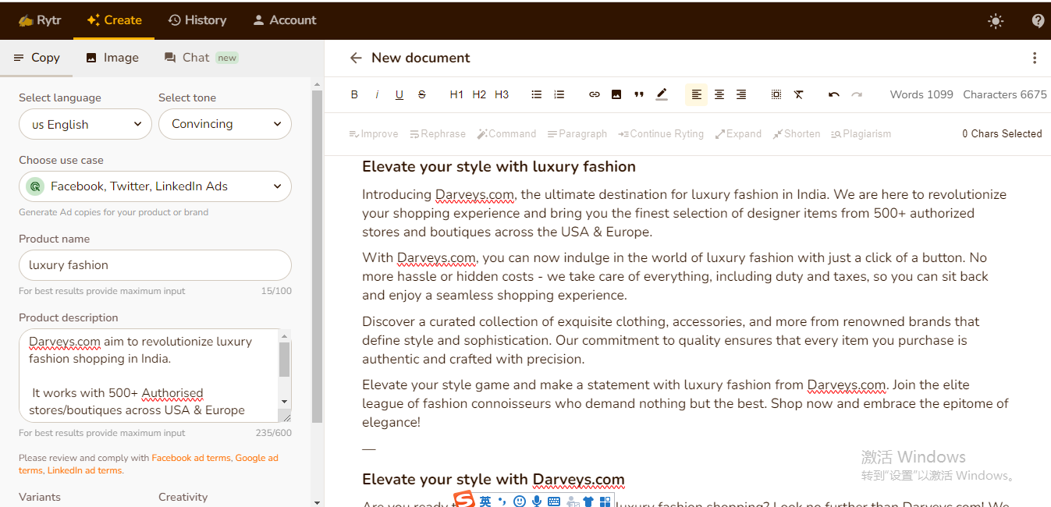The width and height of the screenshot is (1051, 507).
Task: Align text to the right
Action: (741, 94)
